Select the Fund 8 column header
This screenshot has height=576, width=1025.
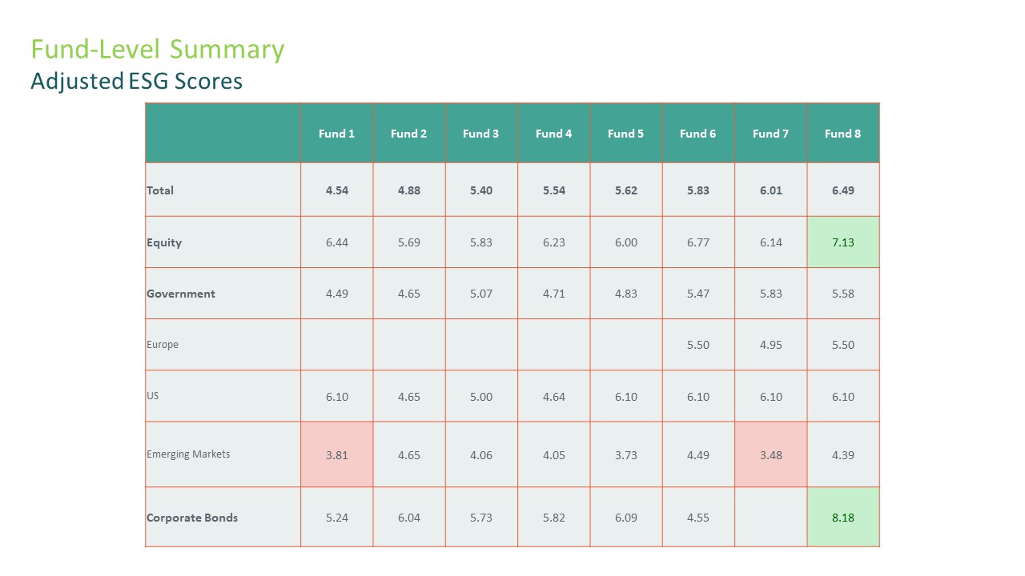click(843, 134)
